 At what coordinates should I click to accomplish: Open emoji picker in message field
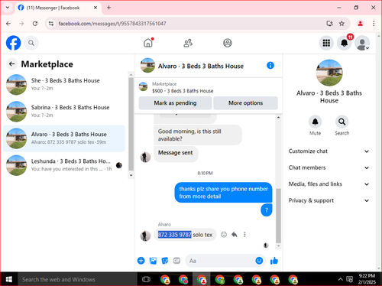point(259,261)
